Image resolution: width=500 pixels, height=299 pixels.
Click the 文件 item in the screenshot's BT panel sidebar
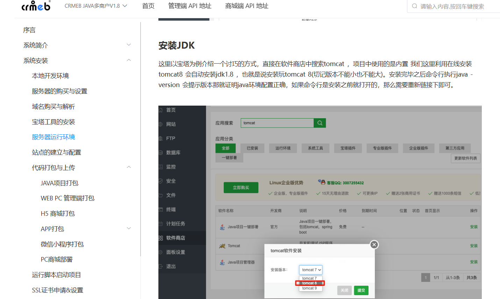pos(171,195)
